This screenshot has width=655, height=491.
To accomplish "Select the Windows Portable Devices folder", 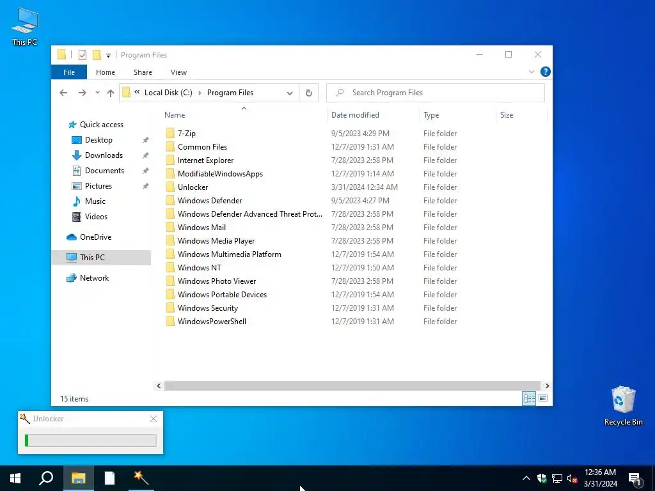I will pos(222,294).
